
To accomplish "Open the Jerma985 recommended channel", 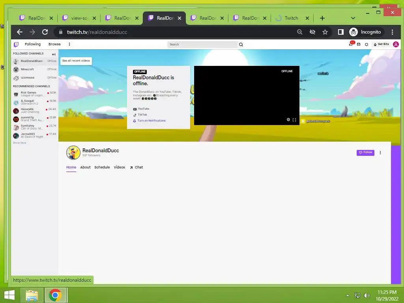I will pos(35,135).
